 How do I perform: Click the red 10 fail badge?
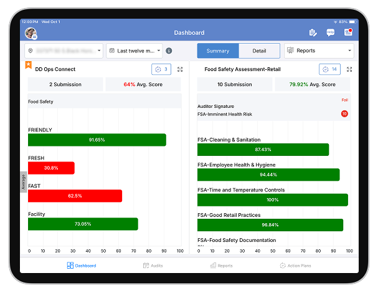(344, 113)
